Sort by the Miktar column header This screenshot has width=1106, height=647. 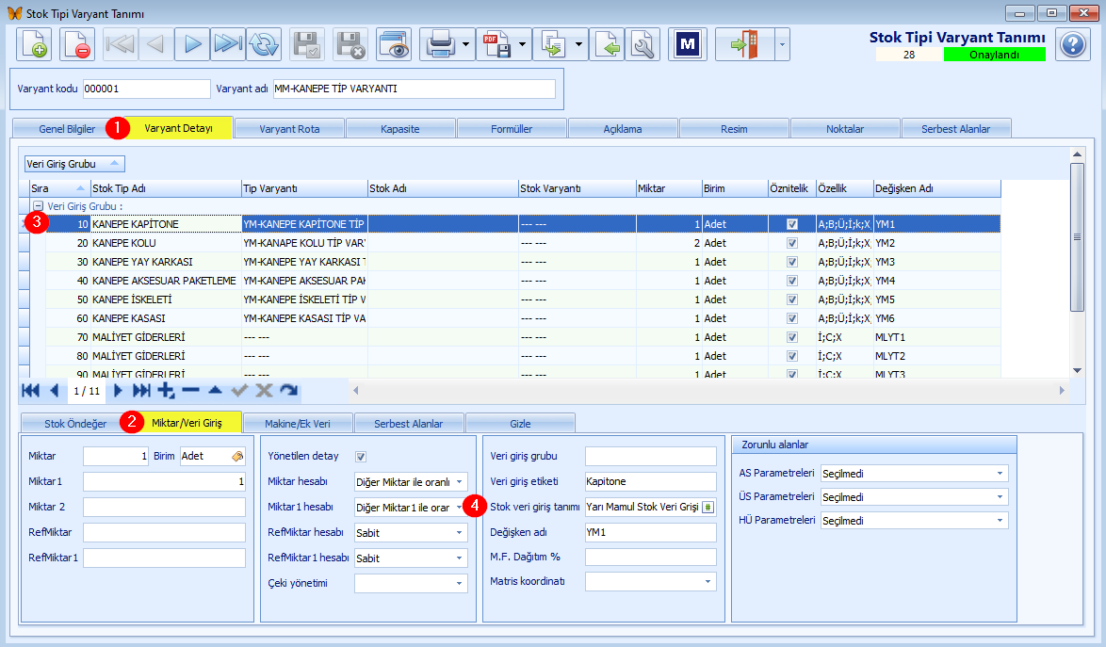click(x=669, y=188)
